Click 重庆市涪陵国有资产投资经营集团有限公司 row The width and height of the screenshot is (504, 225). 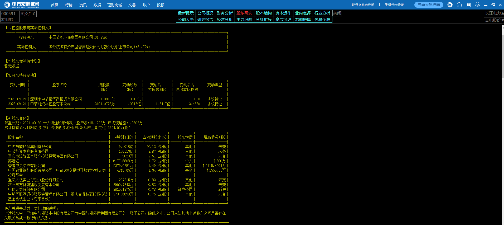117,156
